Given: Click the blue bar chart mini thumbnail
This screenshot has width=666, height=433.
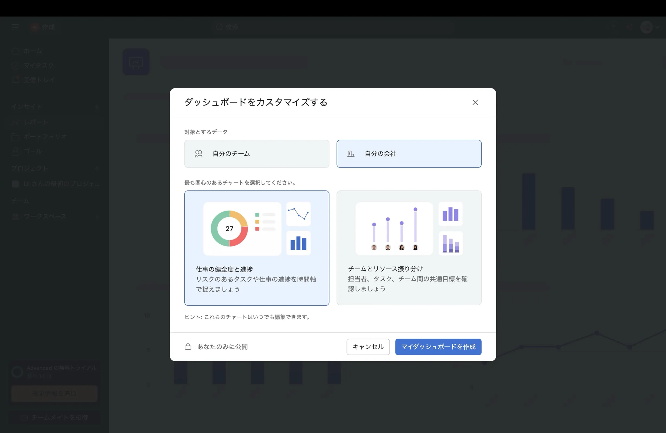Looking at the screenshot, I should [298, 243].
